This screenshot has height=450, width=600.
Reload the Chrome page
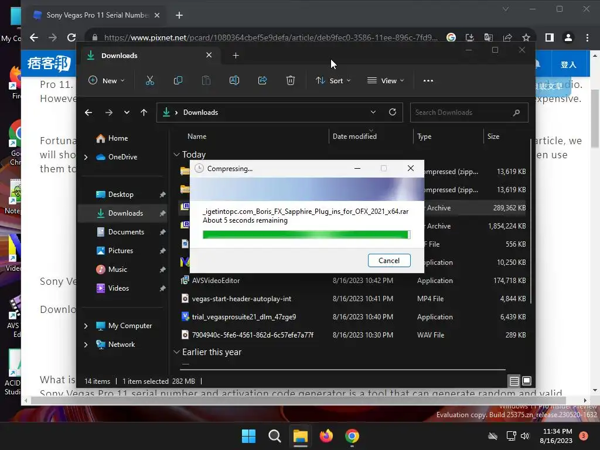(x=71, y=37)
